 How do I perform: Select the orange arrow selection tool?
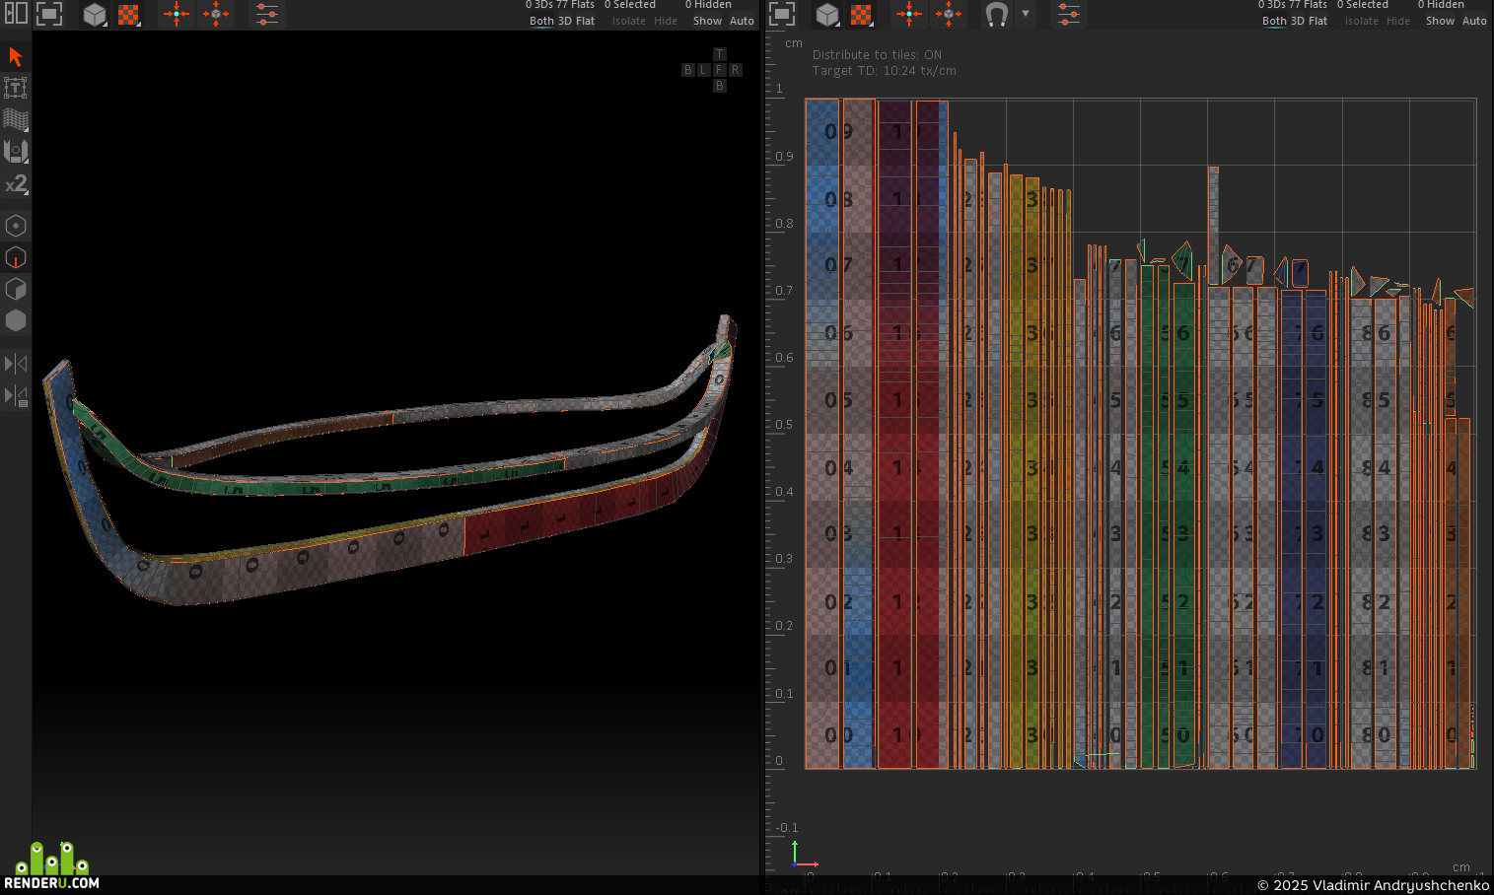16,56
